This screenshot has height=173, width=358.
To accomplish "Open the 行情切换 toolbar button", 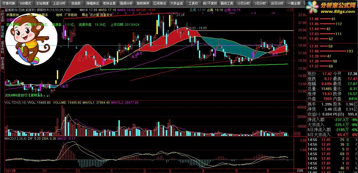I will (9, 3).
